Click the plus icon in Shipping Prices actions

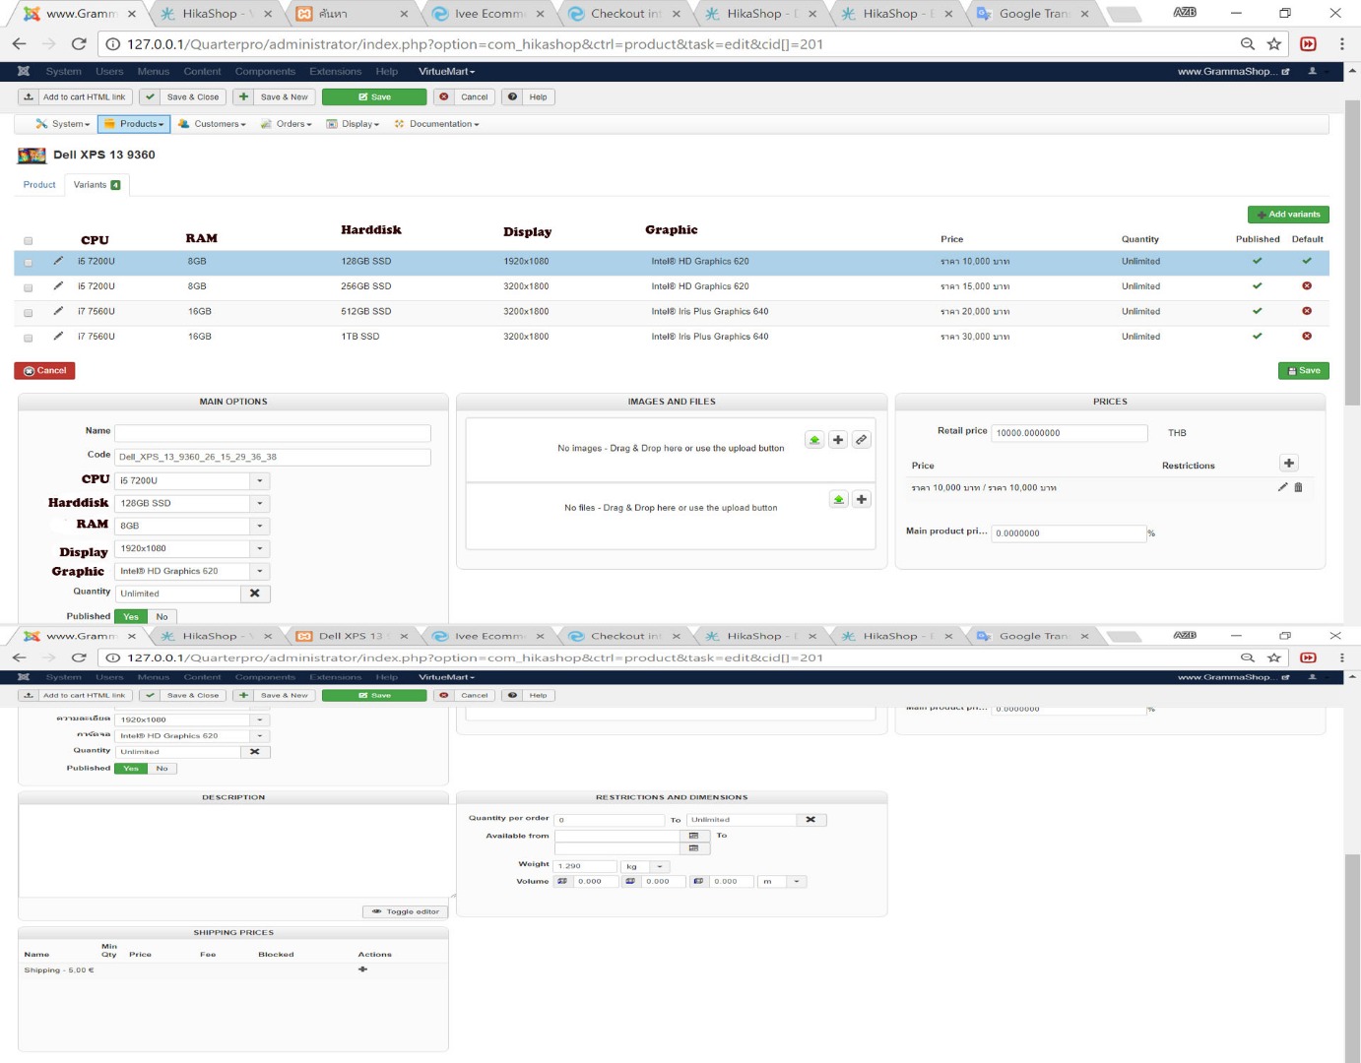362,969
